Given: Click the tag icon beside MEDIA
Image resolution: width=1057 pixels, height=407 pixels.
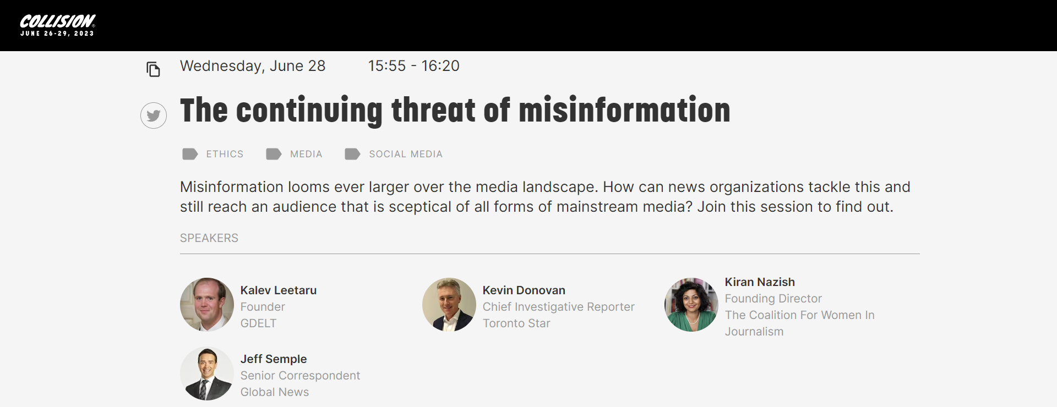Looking at the screenshot, I should point(274,154).
